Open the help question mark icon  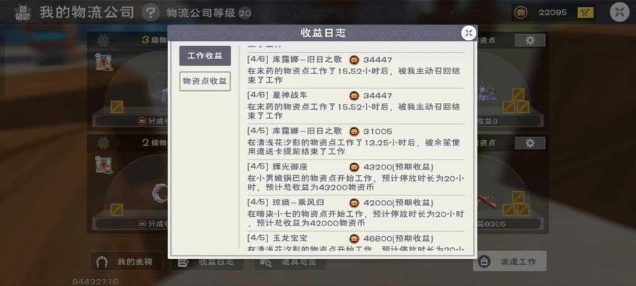coord(150,13)
